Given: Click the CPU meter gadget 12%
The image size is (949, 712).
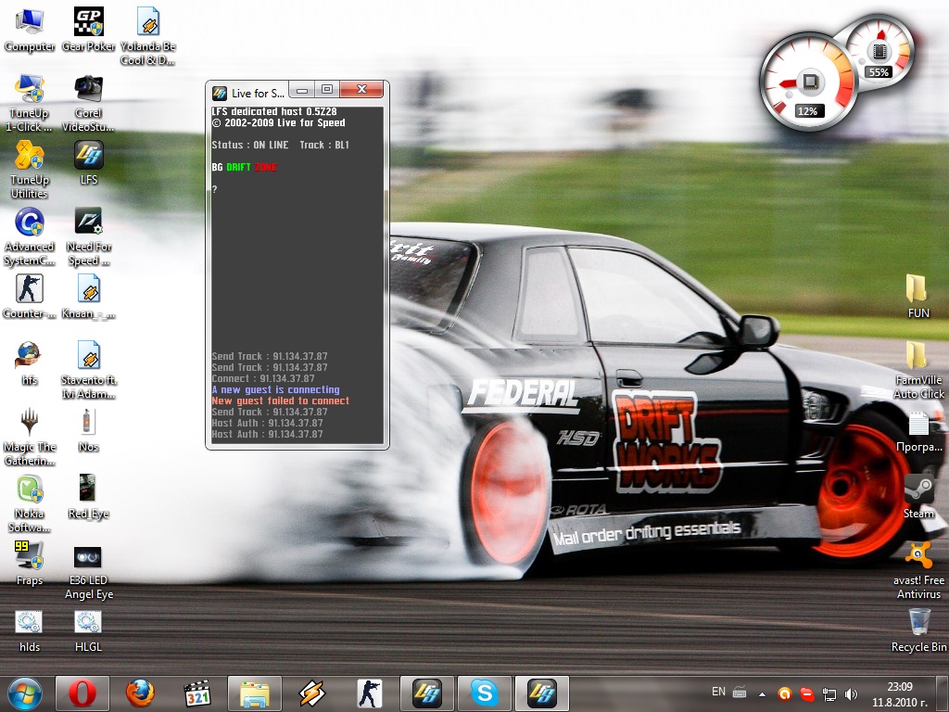Looking at the screenshot, I should tap(807, 83).
